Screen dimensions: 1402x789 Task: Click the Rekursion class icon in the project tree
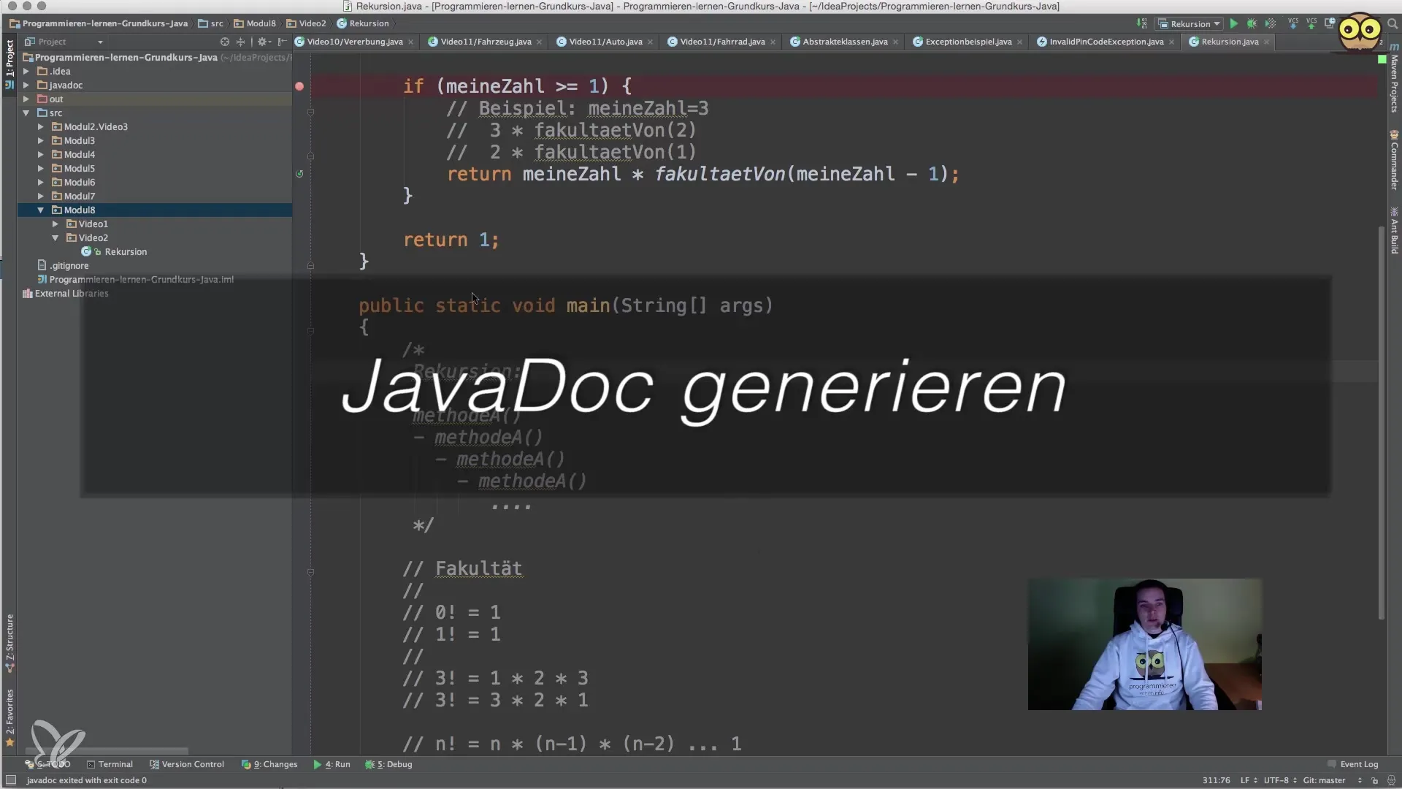(86, 251)
